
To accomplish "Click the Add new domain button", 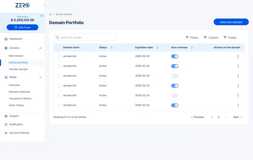I will coord(231,22).
